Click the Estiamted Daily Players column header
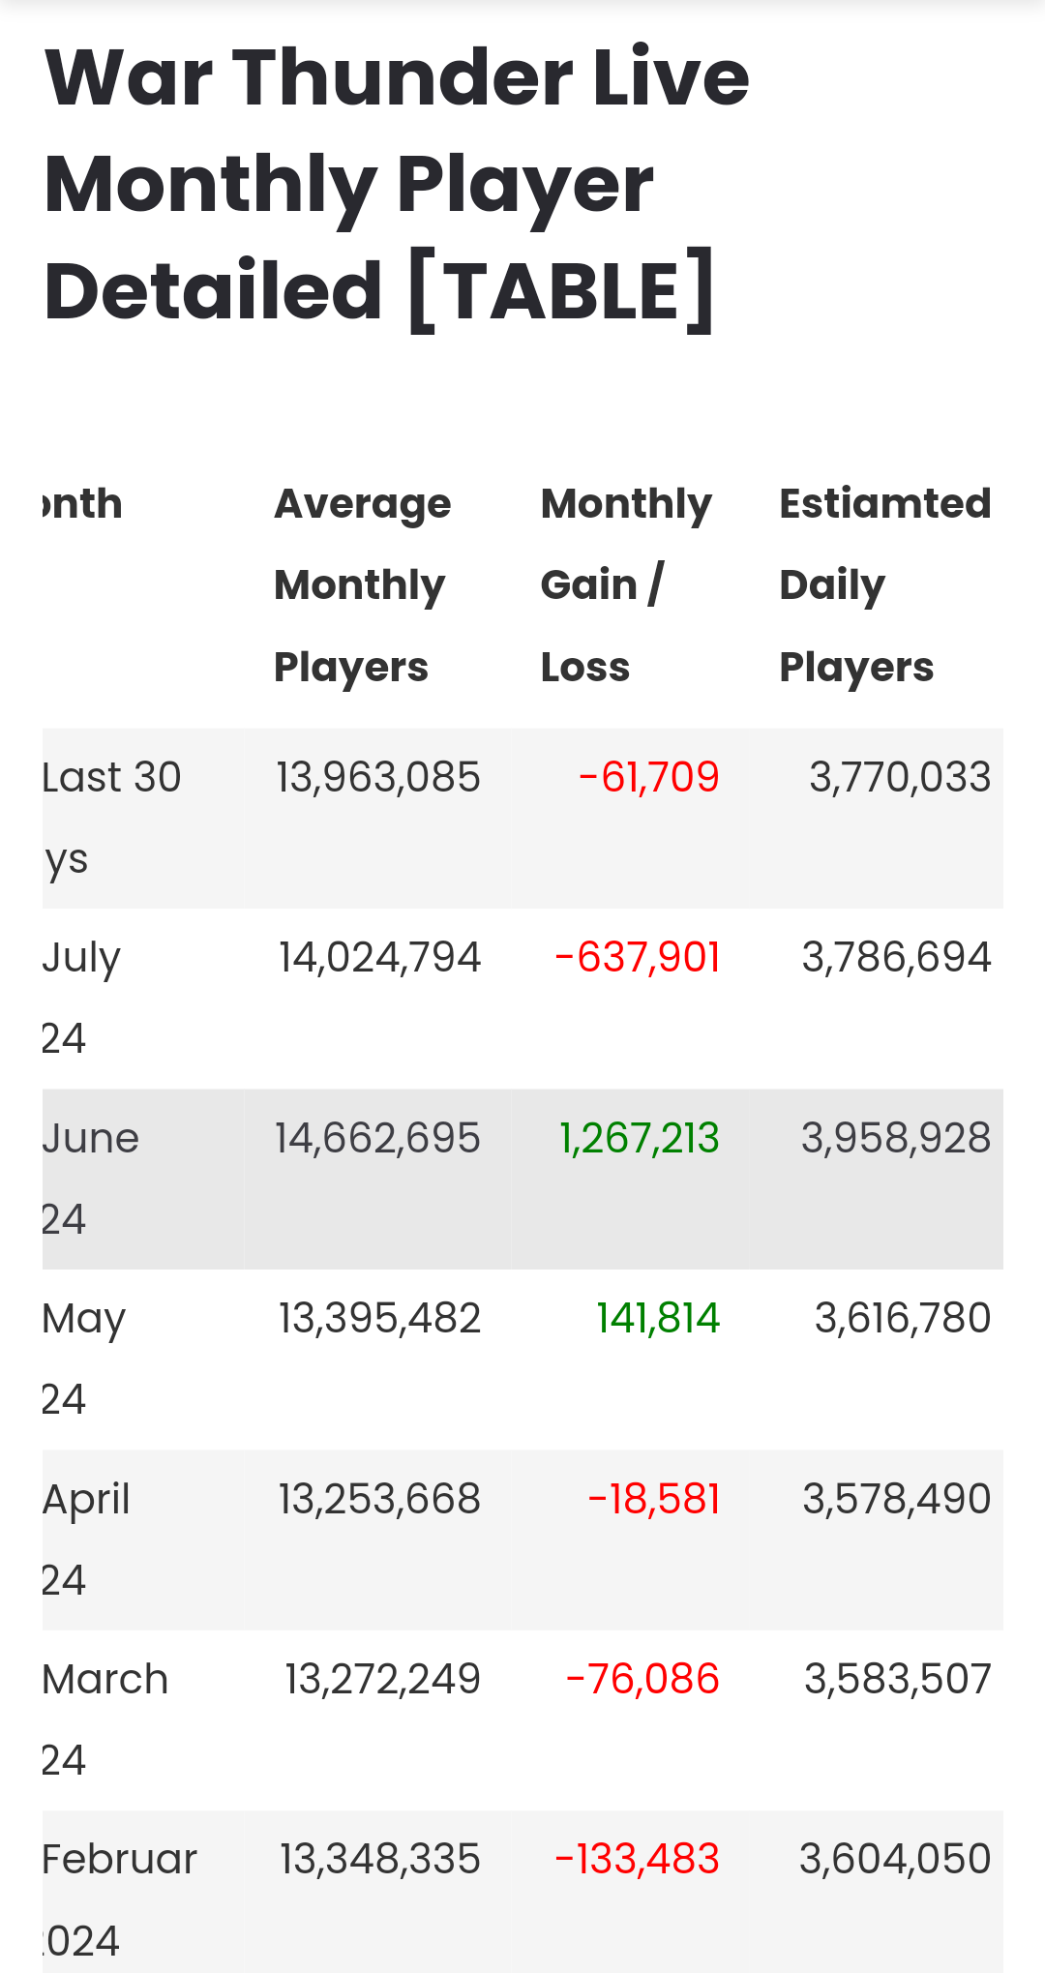The image size is (1045, 1973). pos(885,584)
